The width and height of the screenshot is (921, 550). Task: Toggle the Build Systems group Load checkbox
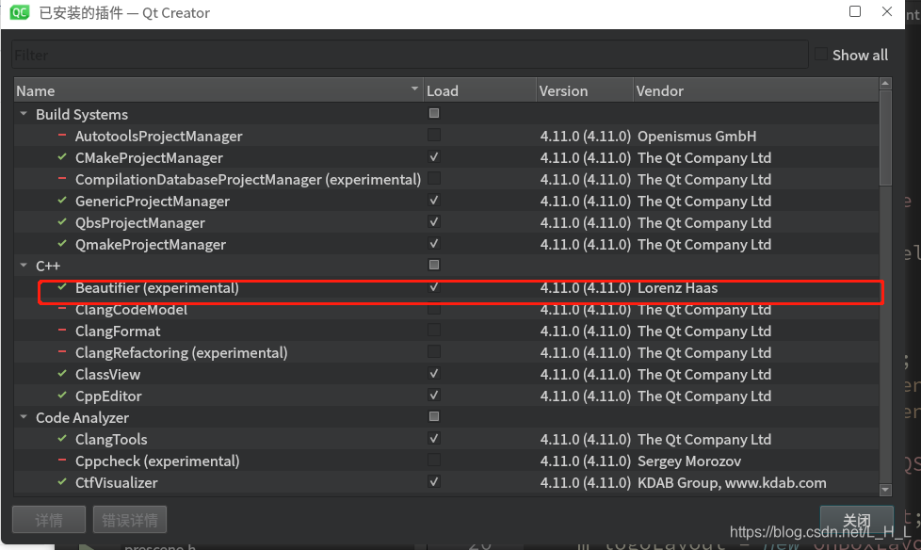[434, 113]
